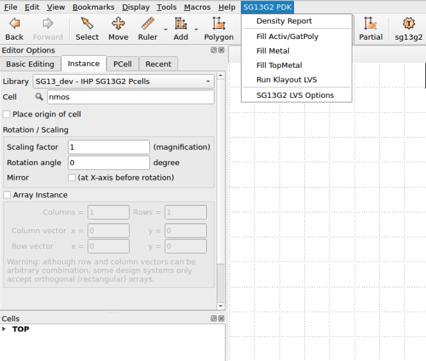The image size is (426, 361).
Task: Choose the Ruler tool
Action: click(x=147, y=29)
